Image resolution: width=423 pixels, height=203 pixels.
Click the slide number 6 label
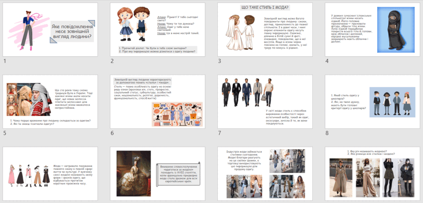[112, 133]
